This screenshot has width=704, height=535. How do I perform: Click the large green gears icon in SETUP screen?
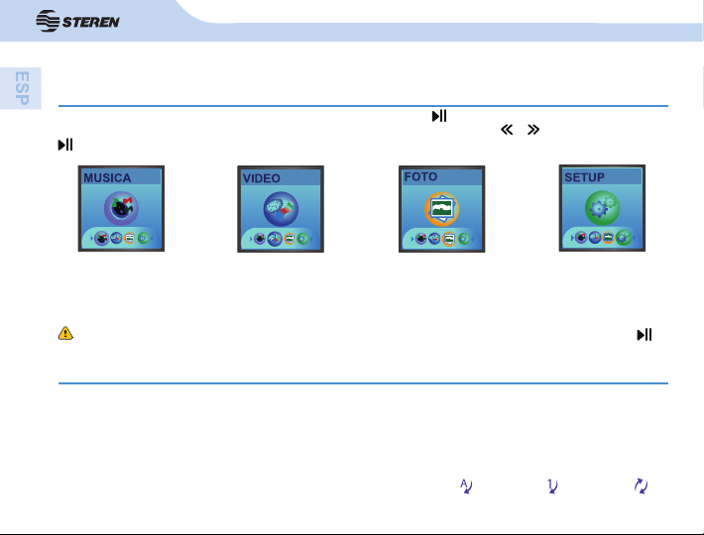(602, 208)
